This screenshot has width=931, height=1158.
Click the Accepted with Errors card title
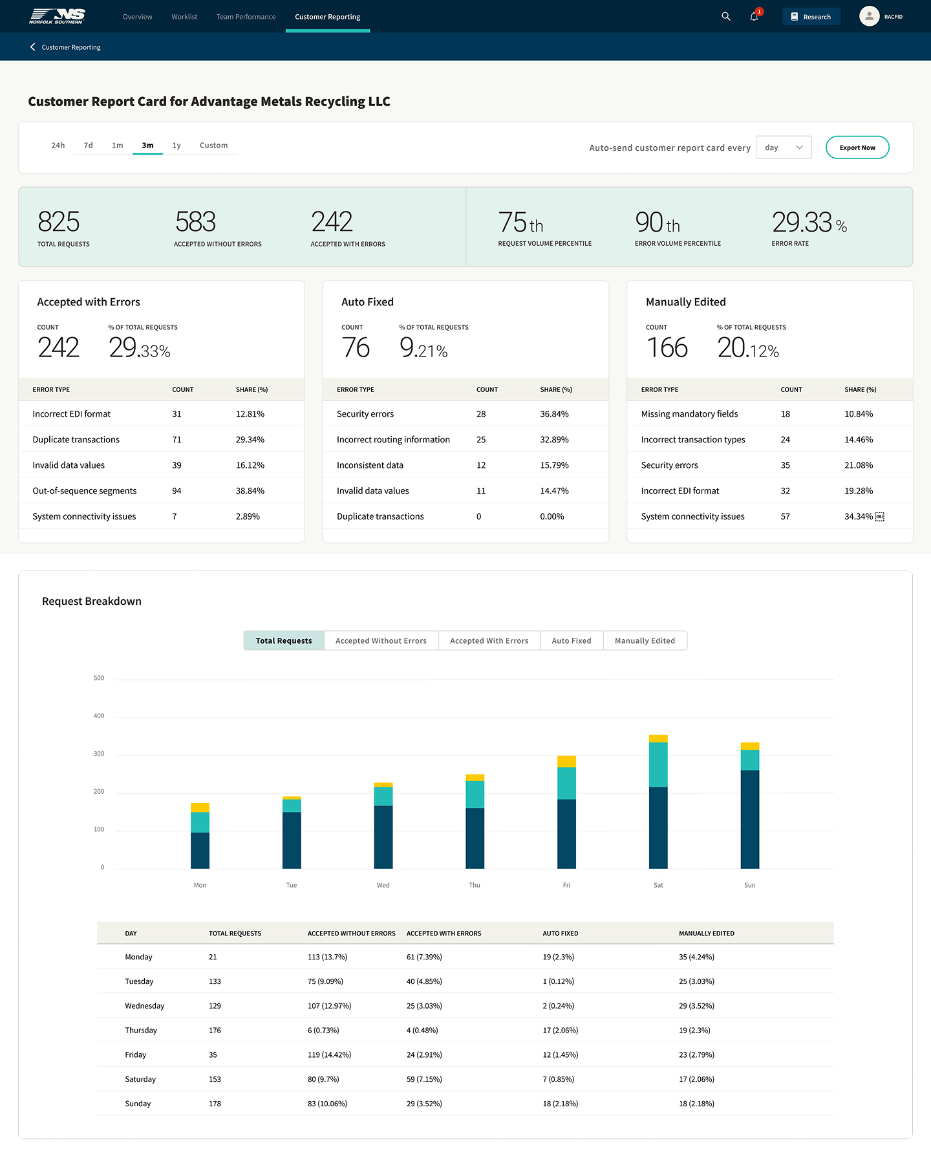click(x=89, y=302)
